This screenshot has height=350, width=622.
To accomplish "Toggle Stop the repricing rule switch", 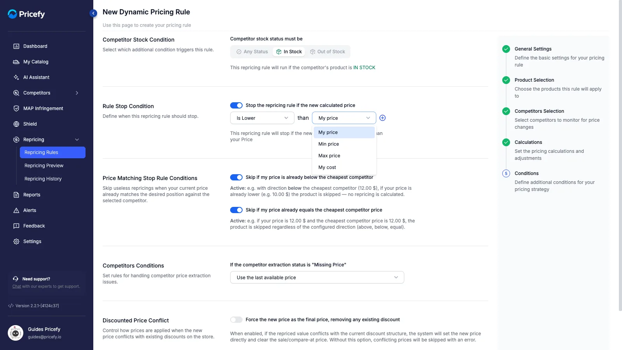I will point(236,105).
